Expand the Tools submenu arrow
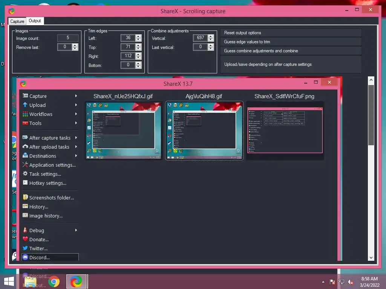386x289 pixels. click(x=76, y=123)
